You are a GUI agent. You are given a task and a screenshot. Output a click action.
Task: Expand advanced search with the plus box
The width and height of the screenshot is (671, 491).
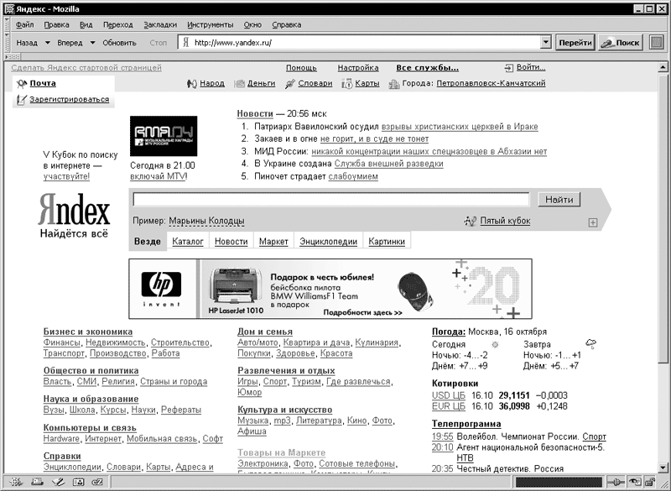tap(593, 222)
